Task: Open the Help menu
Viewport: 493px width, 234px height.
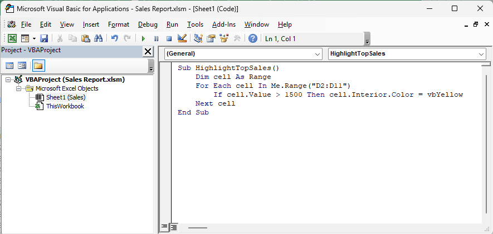Action: click(285, 24)
